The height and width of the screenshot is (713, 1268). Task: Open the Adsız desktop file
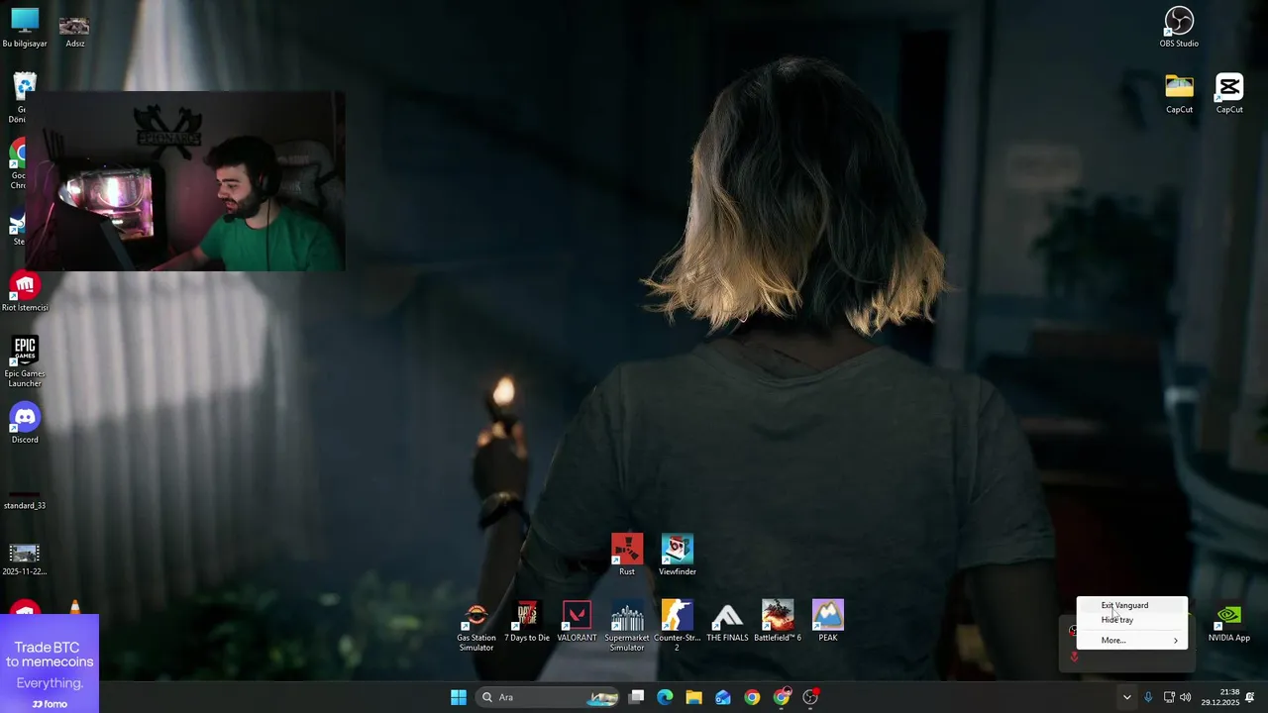click(x=74, y=30)
